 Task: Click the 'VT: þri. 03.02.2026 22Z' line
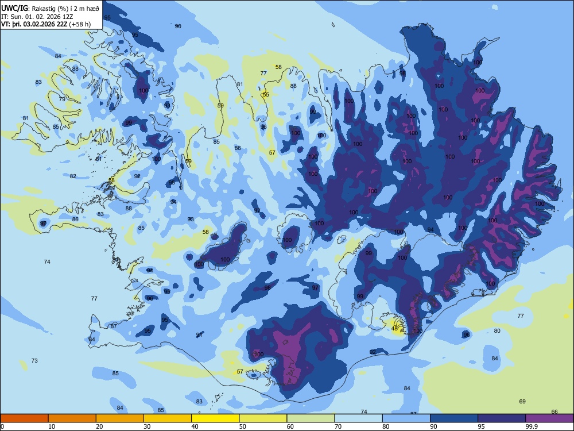point(34,24)
